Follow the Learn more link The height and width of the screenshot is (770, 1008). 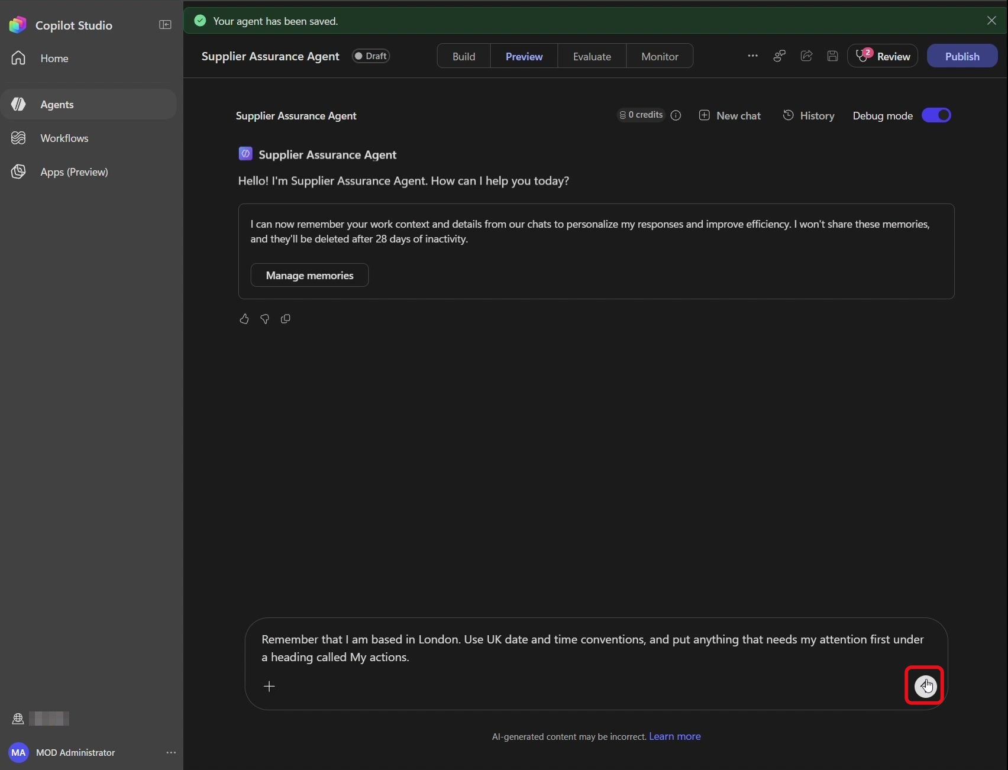[x=675, y=736]
